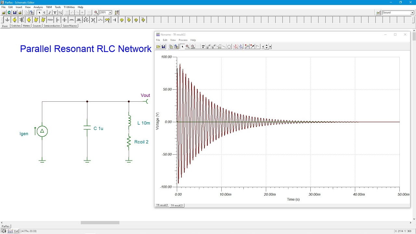Switch to the Semiconductors component tab
Viewport: 416px width, 234px height.
[52, 26]
